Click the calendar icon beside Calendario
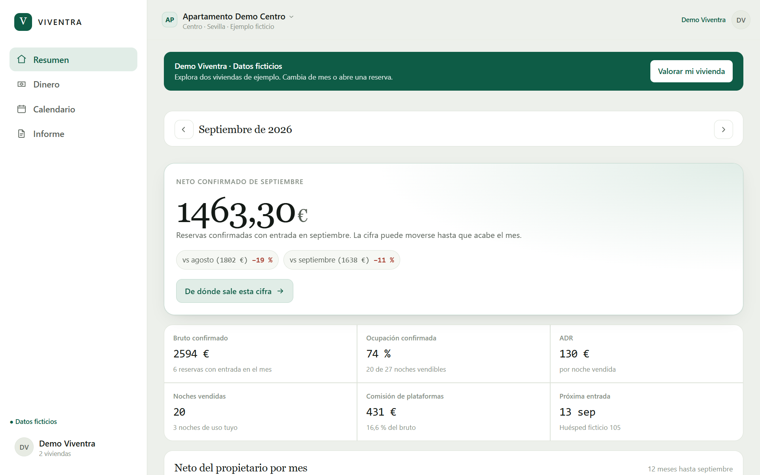The width and height of the screenshot is (760, 475). (x=22, y=109)
